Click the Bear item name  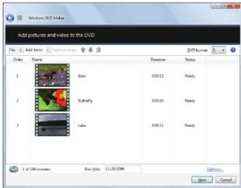pos(82,75)
